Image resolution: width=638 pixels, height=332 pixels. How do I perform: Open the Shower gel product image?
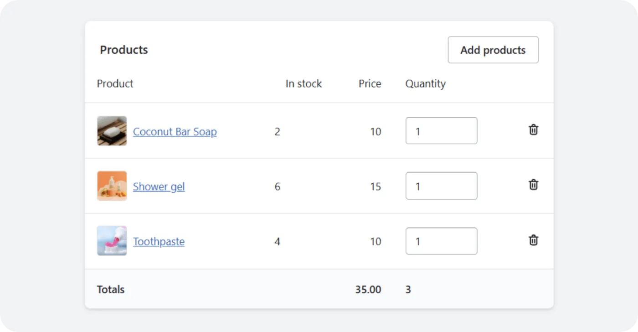point(112,186)
